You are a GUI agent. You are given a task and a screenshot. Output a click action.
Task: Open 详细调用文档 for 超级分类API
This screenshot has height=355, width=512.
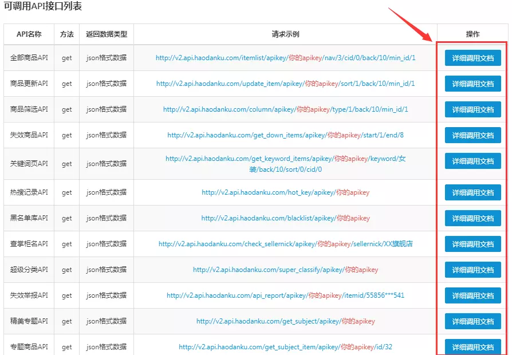point(472,270)
